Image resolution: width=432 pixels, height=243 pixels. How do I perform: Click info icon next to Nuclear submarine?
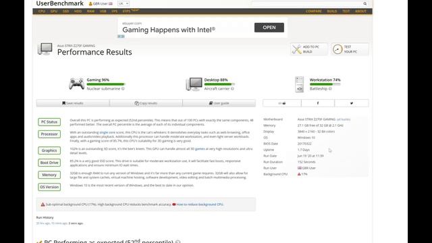[123, 88]
